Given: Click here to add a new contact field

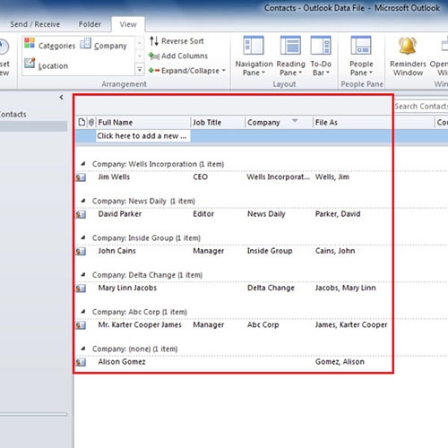Looking at the screenshot, I should [142, 136].
